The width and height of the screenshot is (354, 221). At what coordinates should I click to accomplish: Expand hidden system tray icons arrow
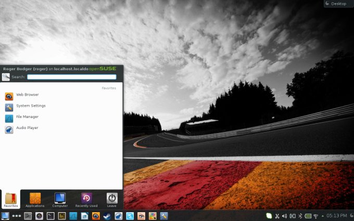[x=322, y=216]
